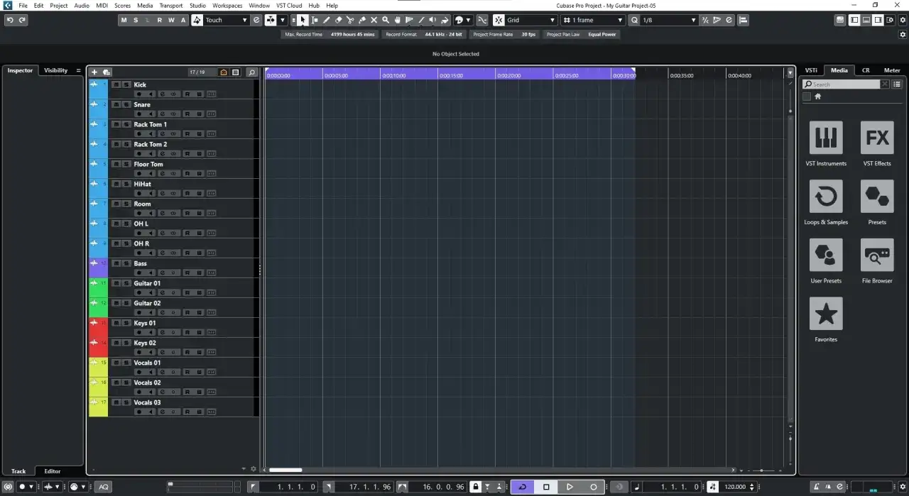Open the Presets tile
The height and width of the screenshot is (496, 909).
click(x=877, y=197)
